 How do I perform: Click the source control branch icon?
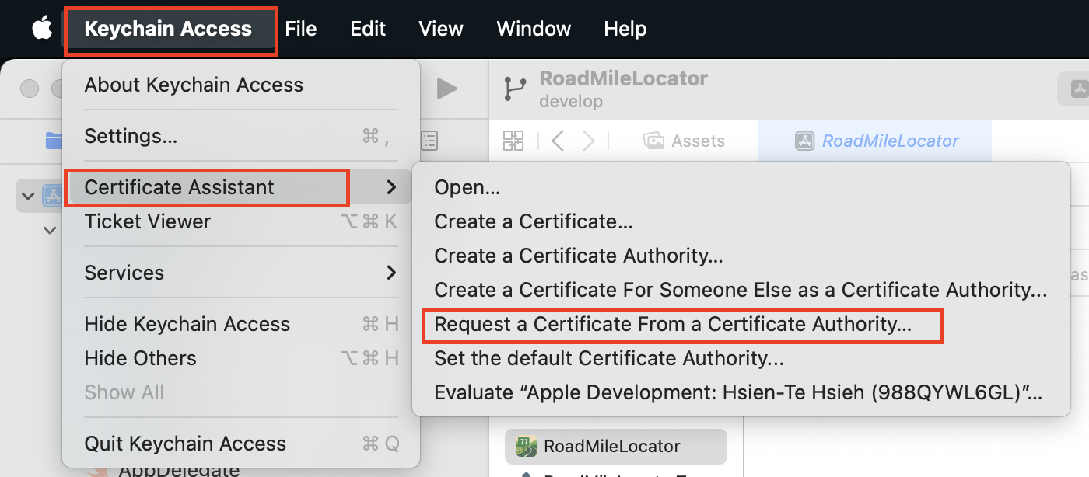tap(515, 89)
